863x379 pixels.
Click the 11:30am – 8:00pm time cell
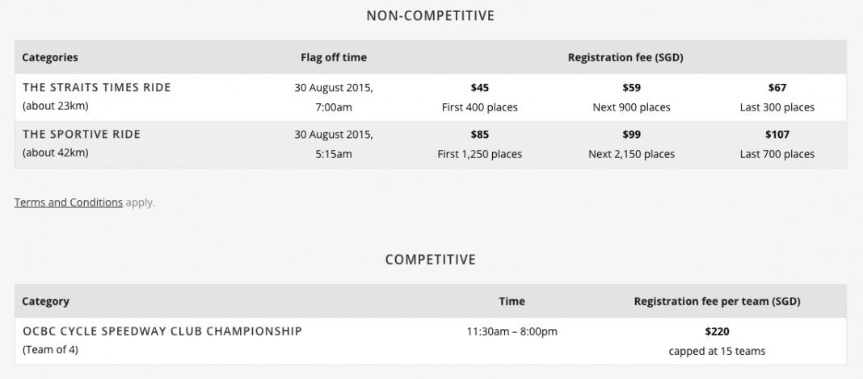click(511, 331)
